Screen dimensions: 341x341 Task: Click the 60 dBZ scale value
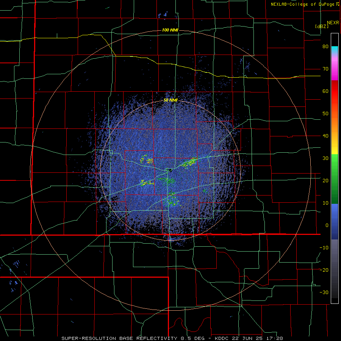(325, 91)
